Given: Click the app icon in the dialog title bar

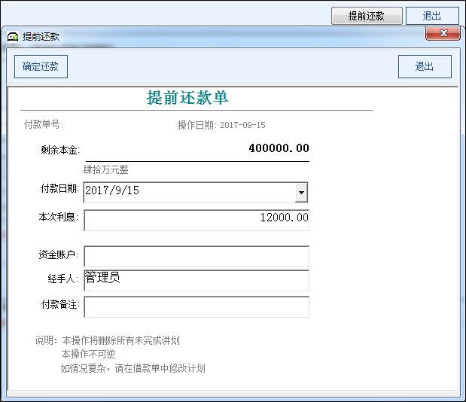Looking at the screenshot, I should [x=13, y=36].
